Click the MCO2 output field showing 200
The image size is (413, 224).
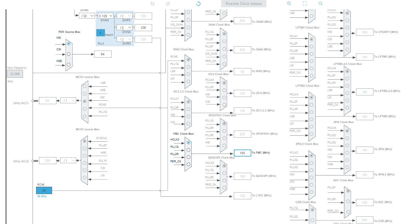[47, 160]
